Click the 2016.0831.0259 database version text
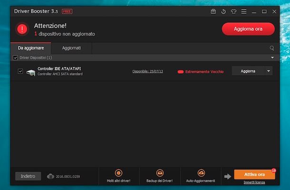The width and height of the screenshot is (290, 190). pos(68,177)
